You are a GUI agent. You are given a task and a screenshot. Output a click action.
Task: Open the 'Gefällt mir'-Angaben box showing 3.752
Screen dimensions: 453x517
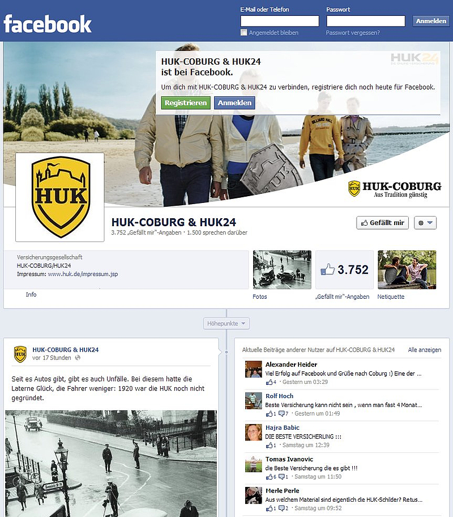(x=345, y=270)
